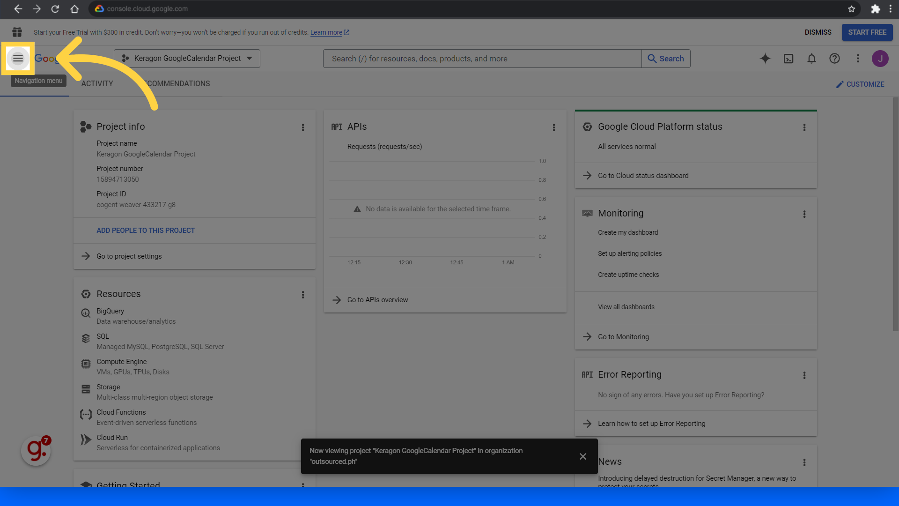
Task: Open the notifications bell
Action: pos(811,59)
